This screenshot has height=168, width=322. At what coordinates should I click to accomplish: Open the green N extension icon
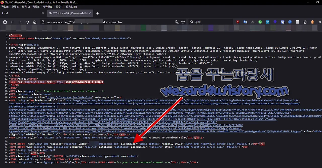(260, 22)
